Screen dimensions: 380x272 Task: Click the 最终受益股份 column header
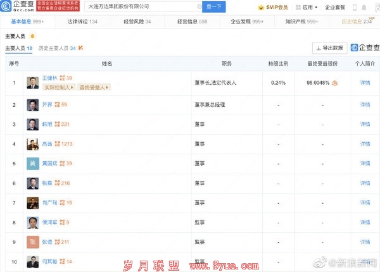tap(322, 64)
